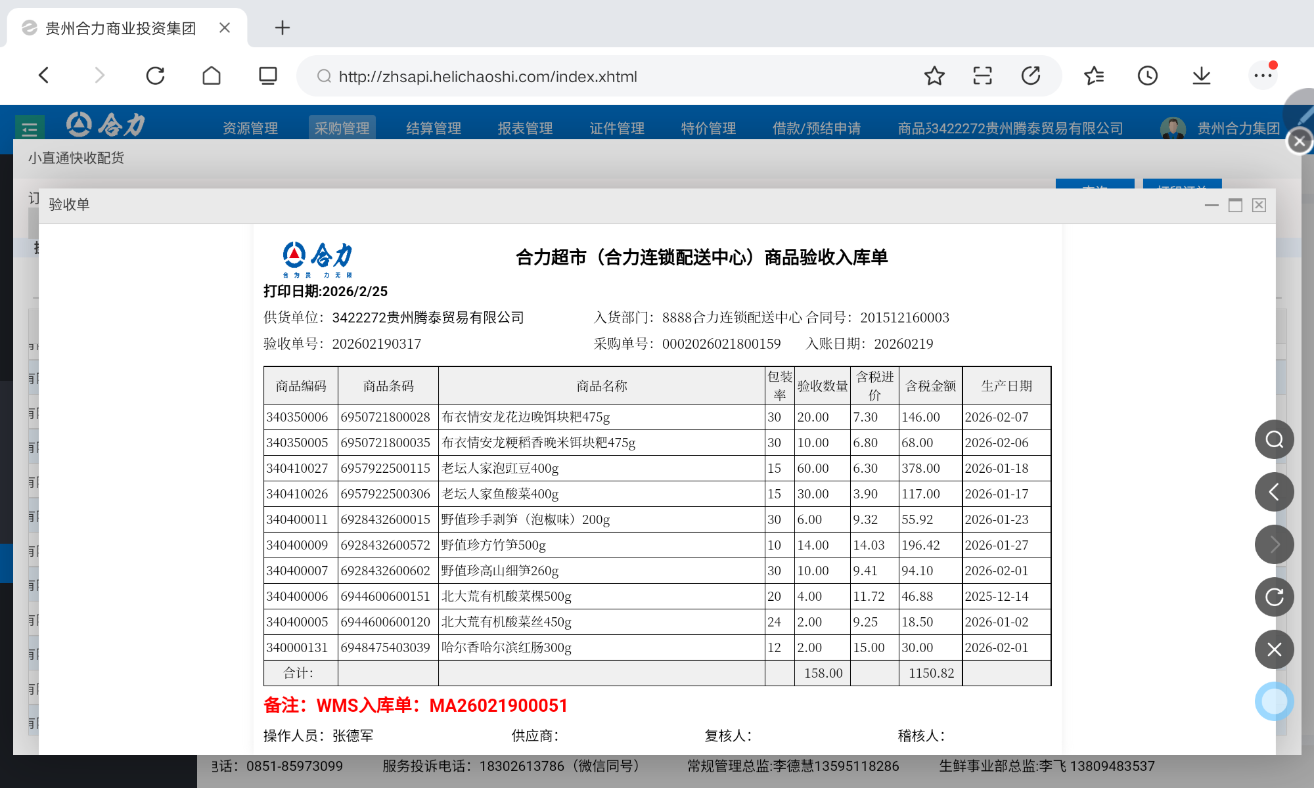The height and width of the screenshot is (788, 1314).
Task: Open 报表管理 menu
Action: coord(525,128)
